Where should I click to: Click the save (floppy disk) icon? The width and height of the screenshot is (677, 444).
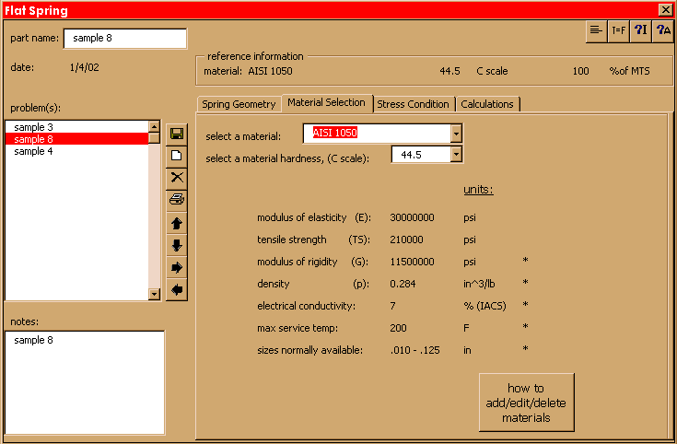pyautogui.click(x=177, y=134)
